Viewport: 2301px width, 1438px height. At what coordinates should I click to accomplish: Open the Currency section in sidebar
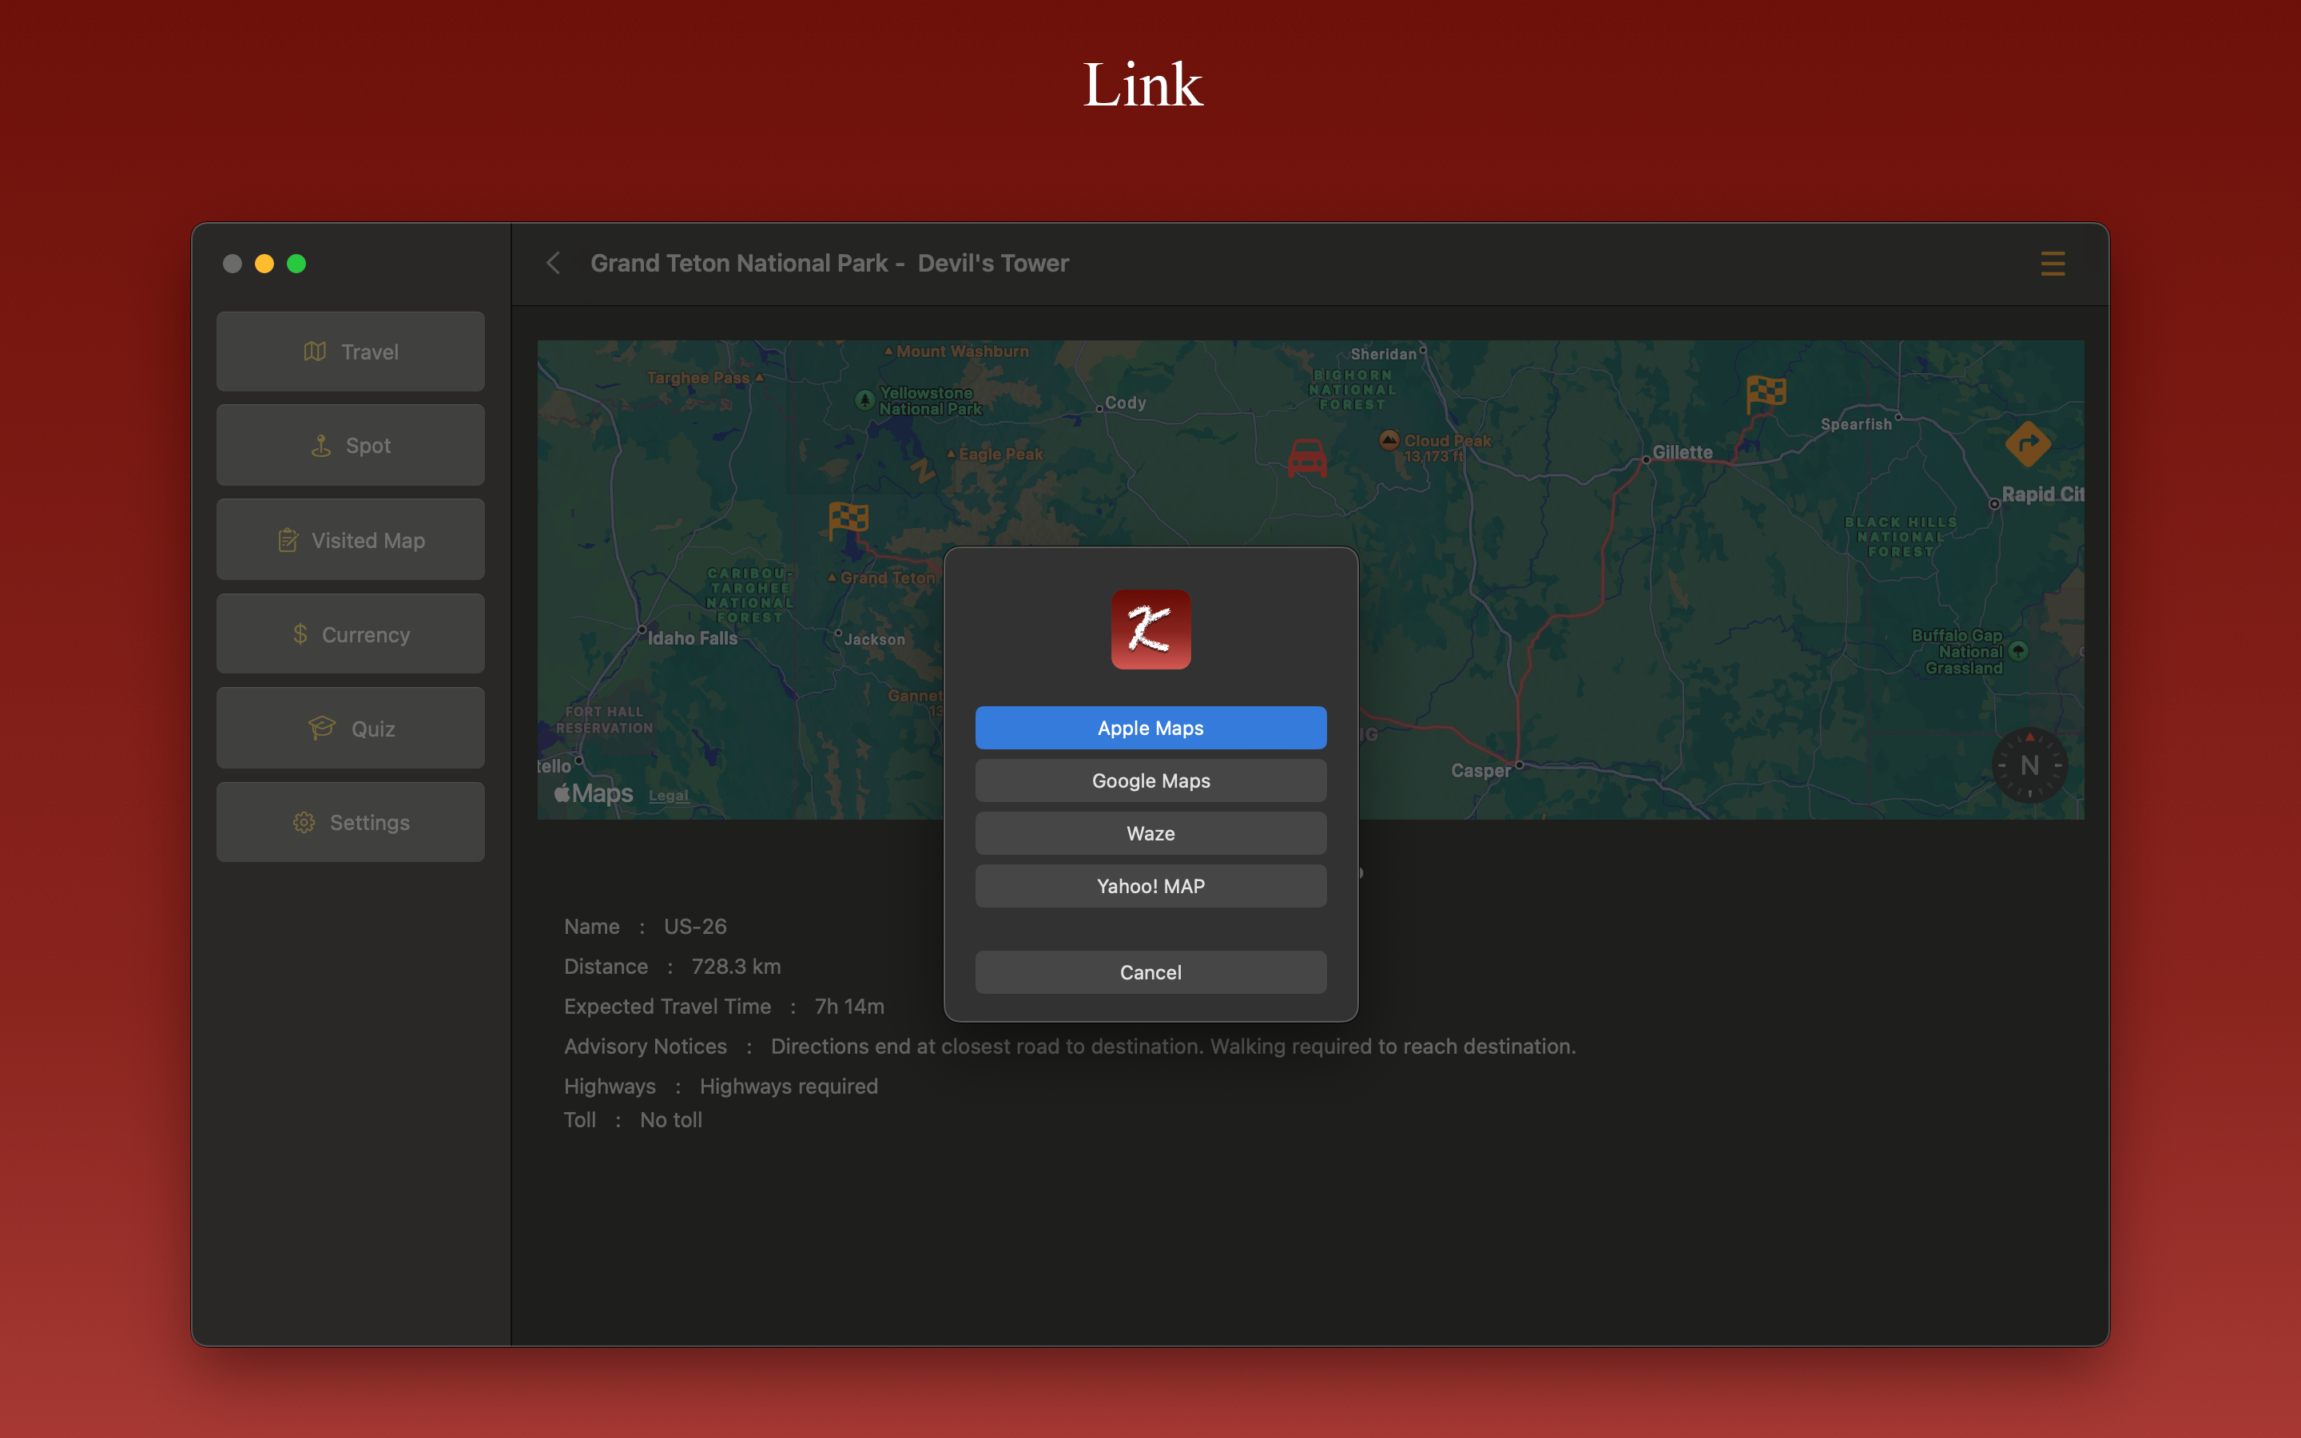pos(350,634)
